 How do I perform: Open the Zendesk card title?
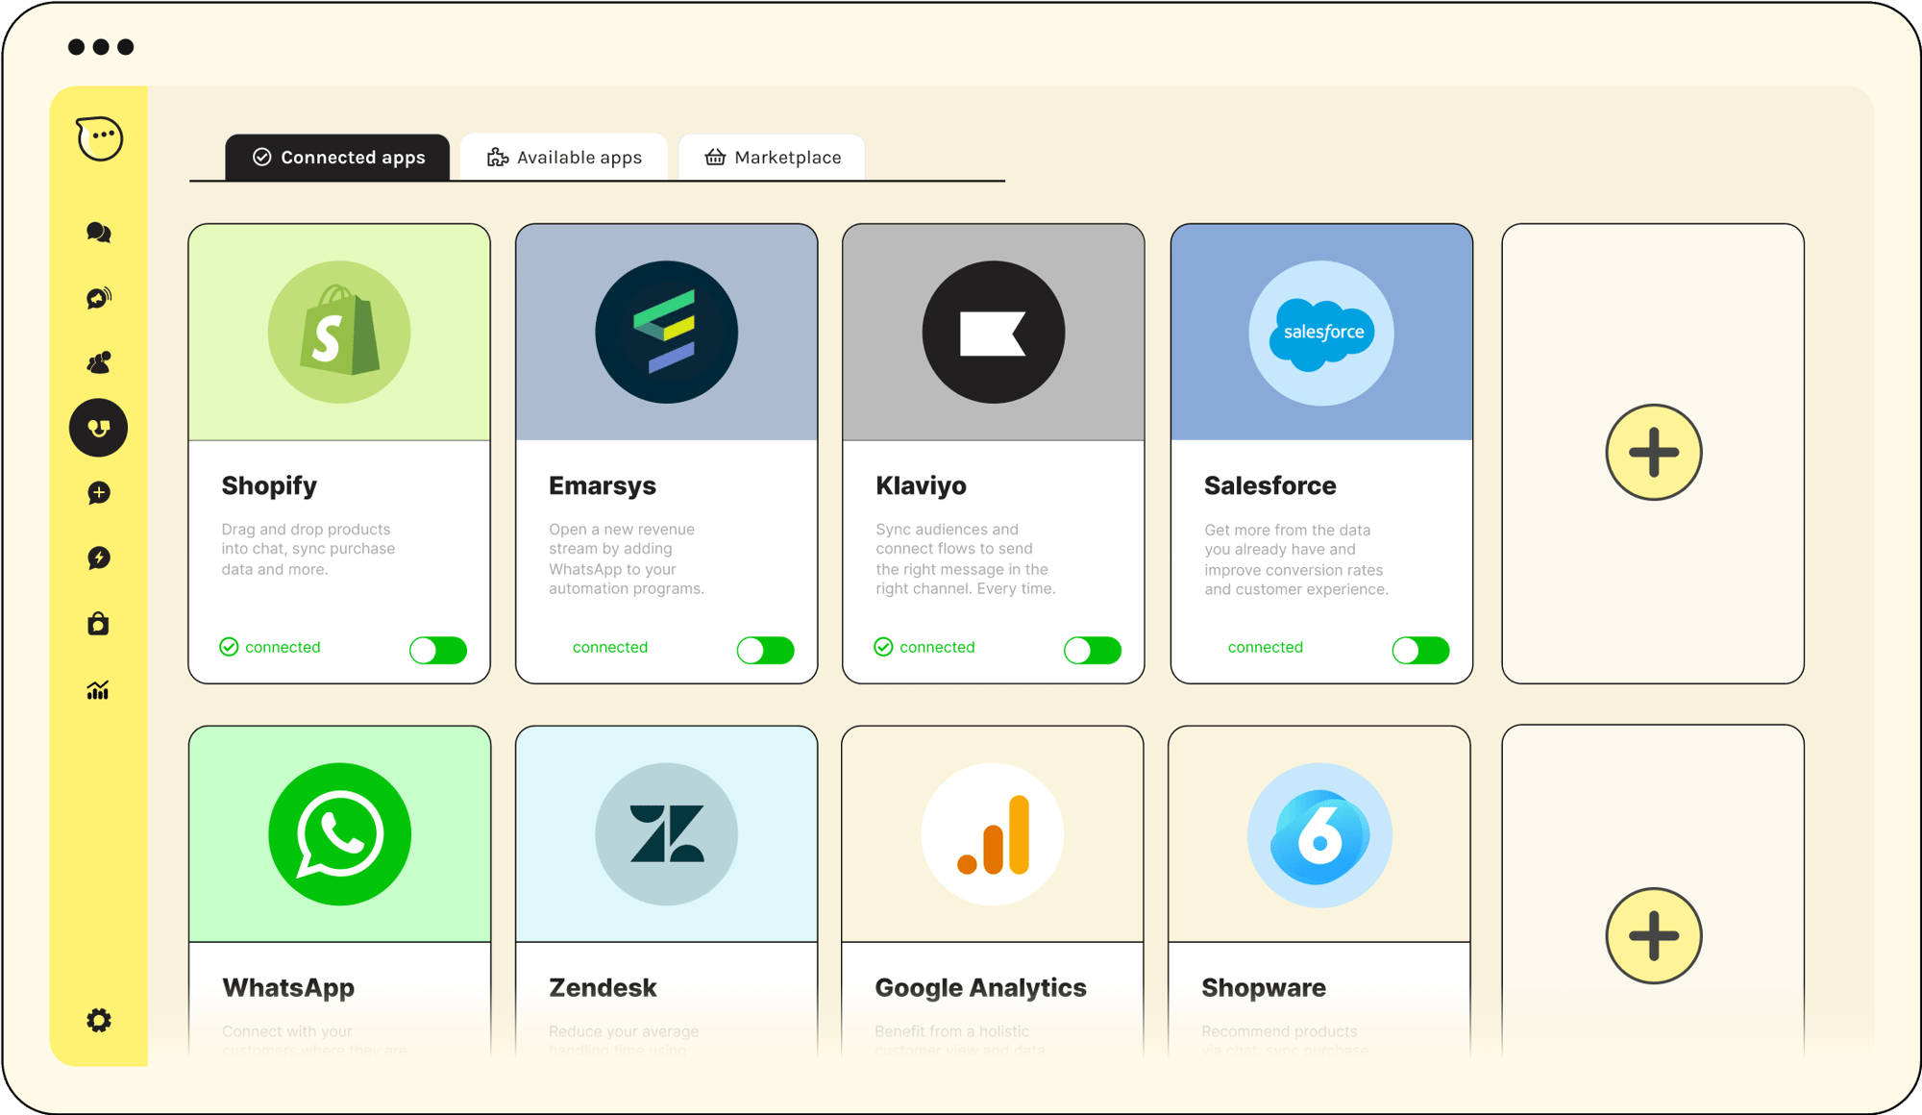[603, 987]
